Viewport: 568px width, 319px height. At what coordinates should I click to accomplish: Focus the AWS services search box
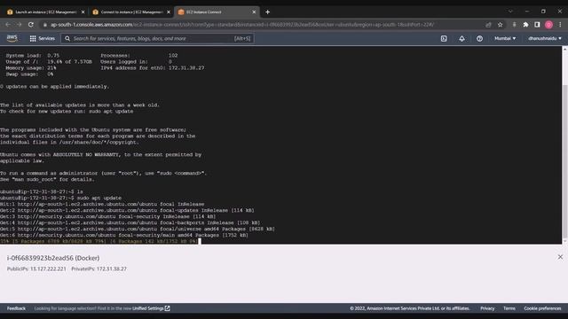[157, 38]
